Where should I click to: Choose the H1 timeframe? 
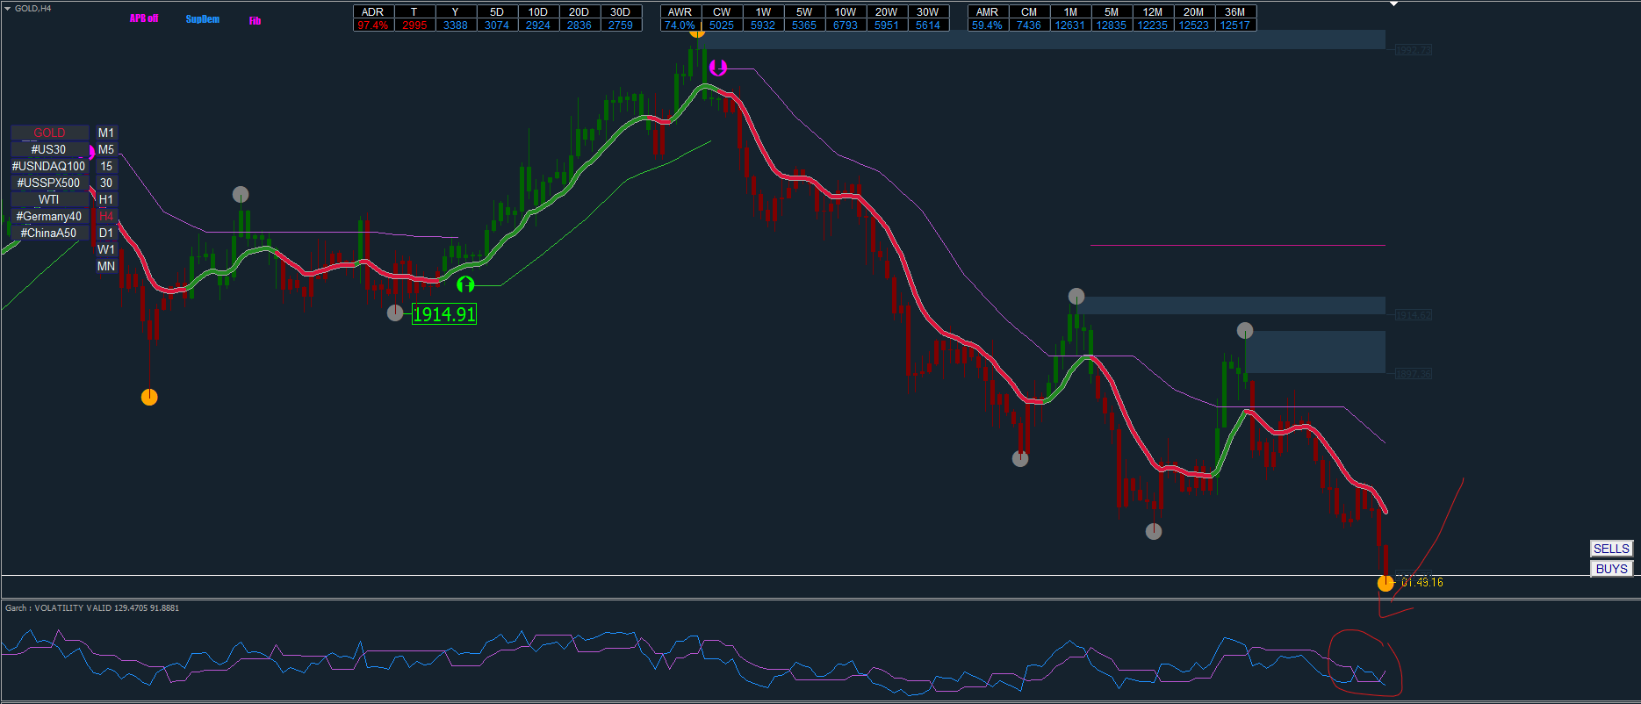click(106, 199)
